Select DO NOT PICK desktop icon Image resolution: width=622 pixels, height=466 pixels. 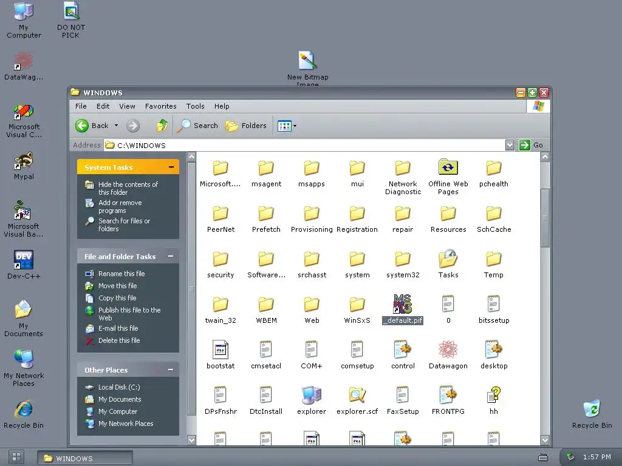coord(71,20)
